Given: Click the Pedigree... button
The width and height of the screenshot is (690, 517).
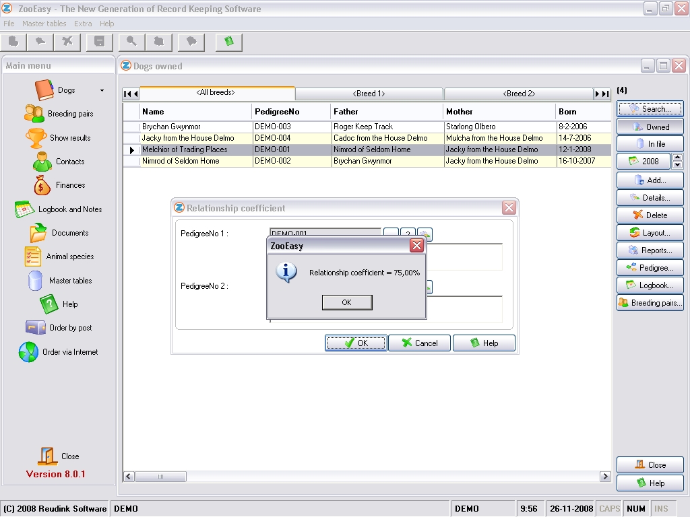Looking at the screenshot, I should (650, 268).
